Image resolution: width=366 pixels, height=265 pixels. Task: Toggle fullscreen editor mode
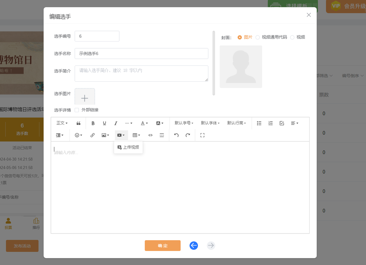tap(202, 135)
